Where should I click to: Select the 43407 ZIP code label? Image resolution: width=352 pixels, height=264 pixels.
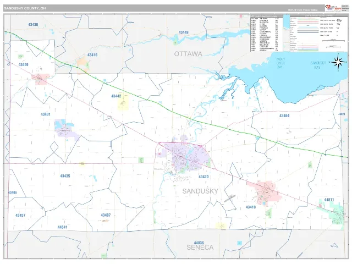click(x=106, y=215)
